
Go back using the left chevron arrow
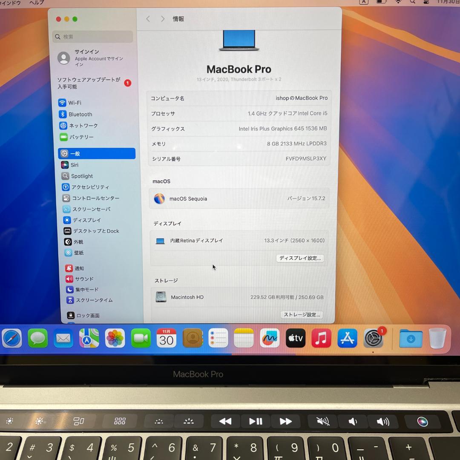148,19
